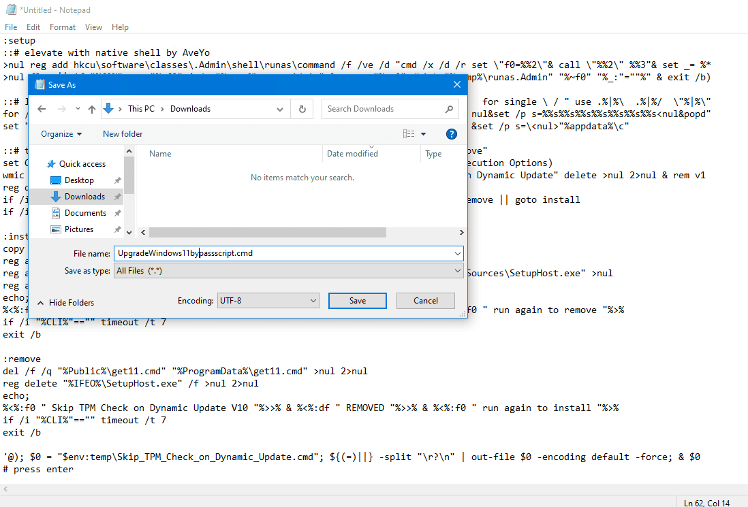Click the Search Downloads magnifier
The height and width of the screenshot is (507, 748).
pyautogui.click(x=448, y=108)
